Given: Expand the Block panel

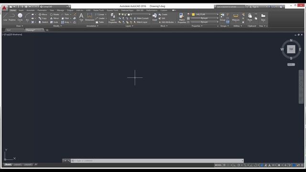Looking at the screenshot, I should [x=164, y=26].
